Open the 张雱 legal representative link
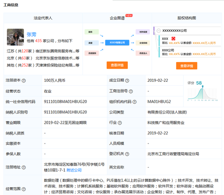Image resolution: width=224 pixels, height=195 pixels. [32, 34]
